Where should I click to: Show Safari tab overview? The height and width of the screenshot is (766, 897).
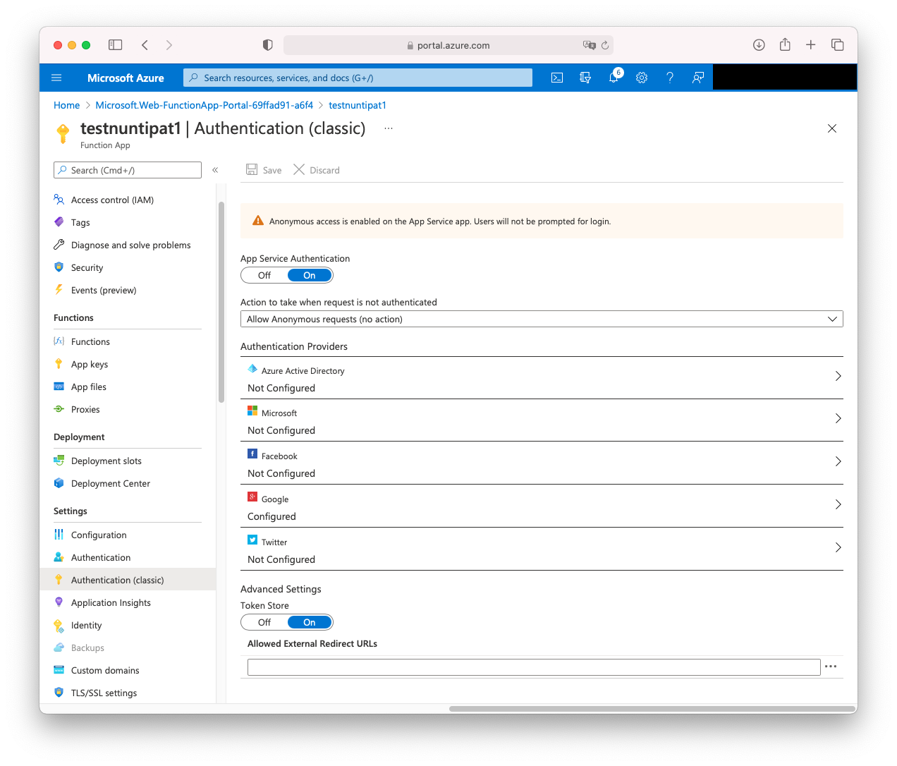[838, 45]
